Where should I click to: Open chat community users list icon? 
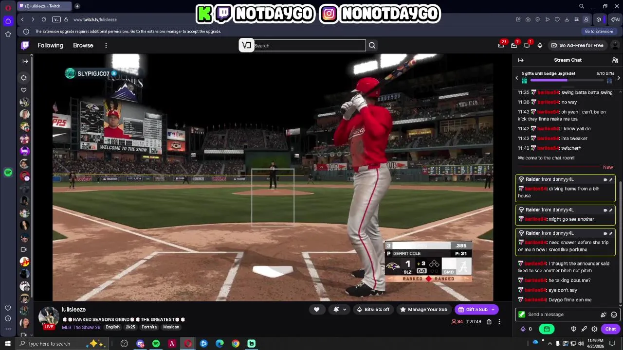coord(615,60)
